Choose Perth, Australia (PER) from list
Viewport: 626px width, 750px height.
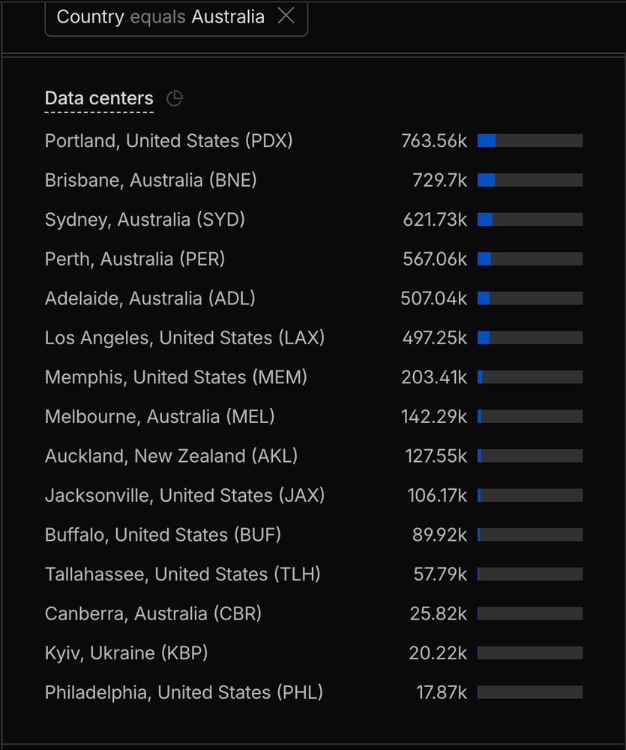pyautogui.click(x=313, y=259)
